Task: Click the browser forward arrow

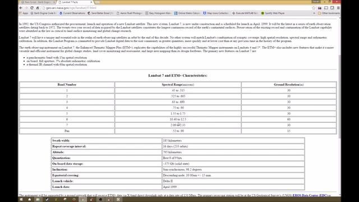Action: (x=26, y=8)
